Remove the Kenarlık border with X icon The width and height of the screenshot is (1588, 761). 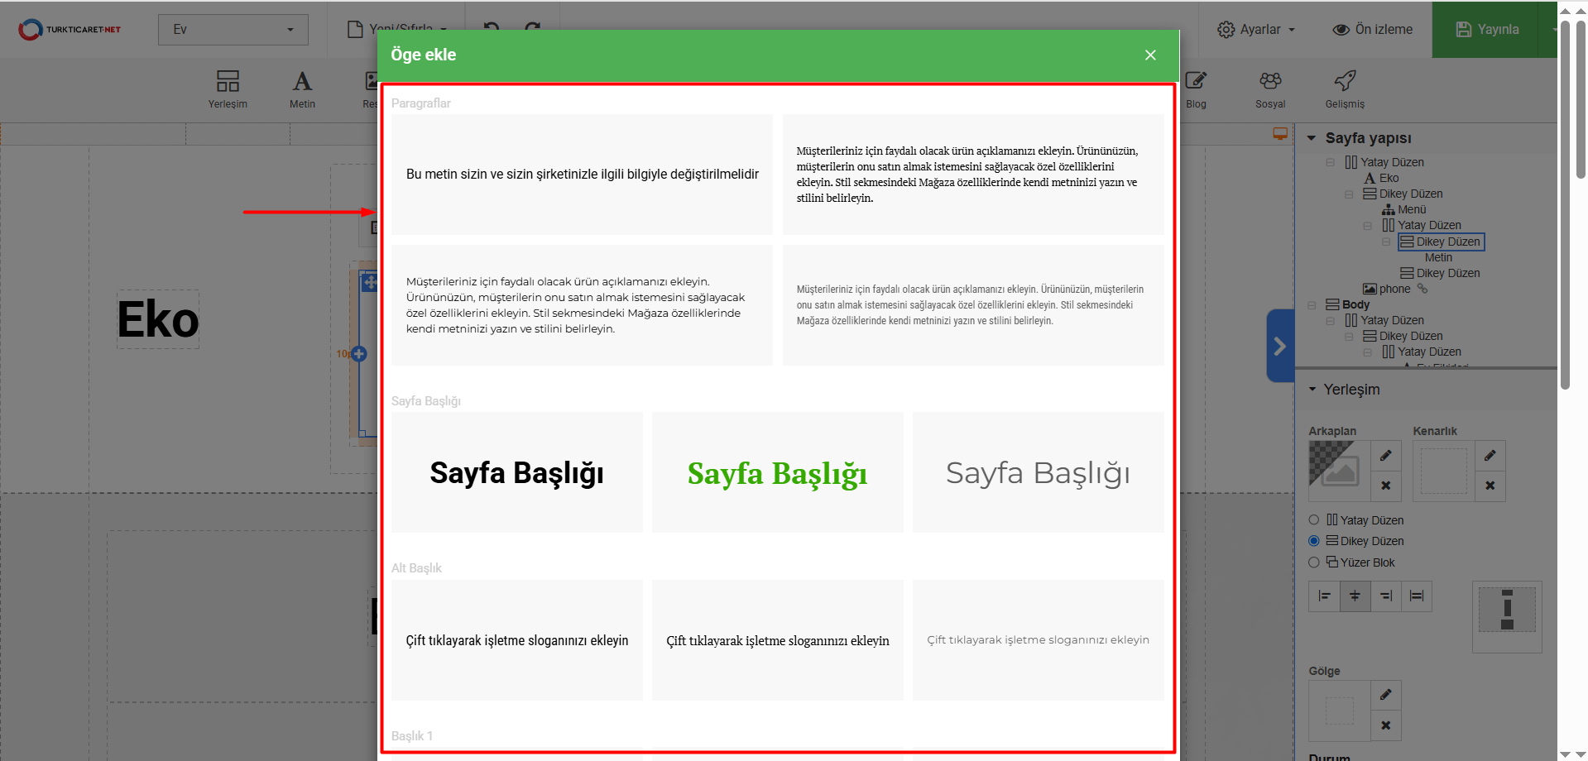(1490, 486)
